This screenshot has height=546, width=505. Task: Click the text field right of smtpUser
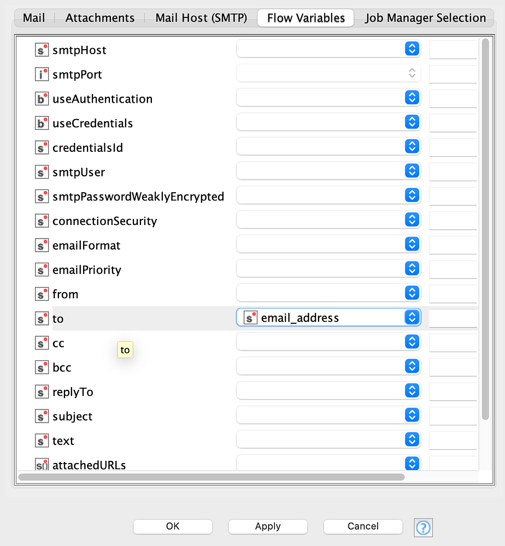click(453, 172)
